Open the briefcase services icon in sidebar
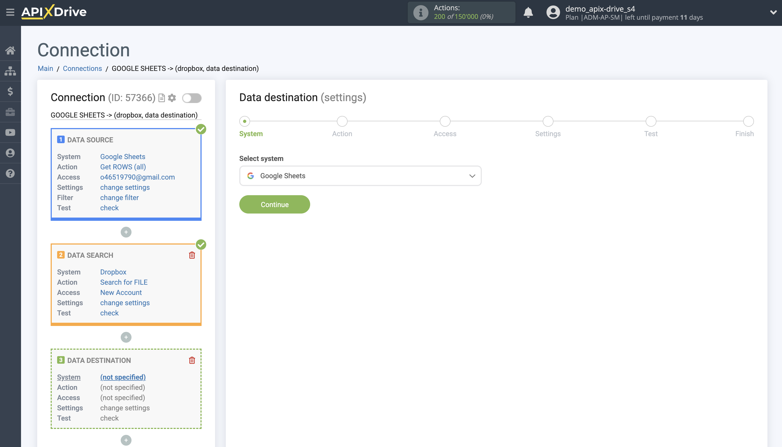The width and height of the screenshot is (782, 447). (x=10, y=112)
